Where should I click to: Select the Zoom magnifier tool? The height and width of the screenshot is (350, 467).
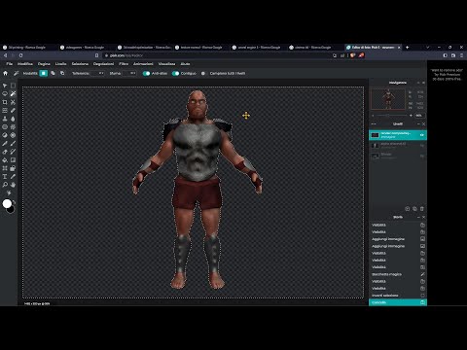tap(5, 185)
